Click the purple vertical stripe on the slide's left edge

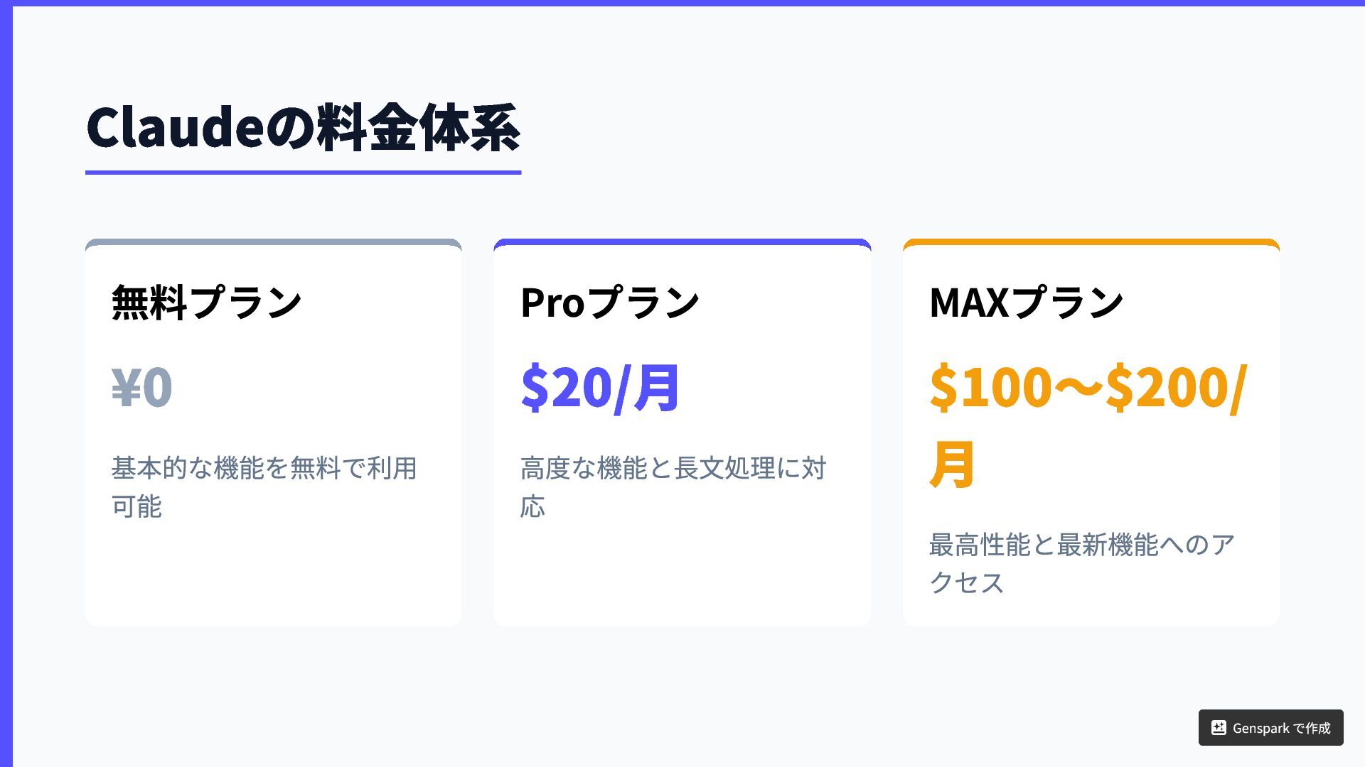[6, 383]
